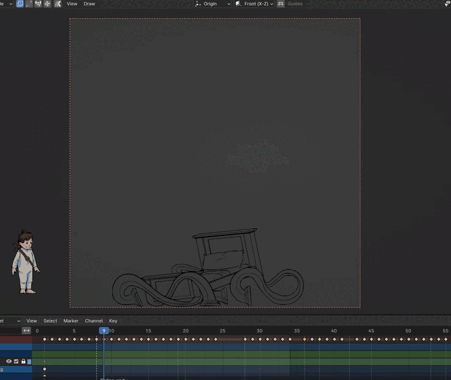
Task: Click the Guides grid icon
Action: click(x=281, y=4)
